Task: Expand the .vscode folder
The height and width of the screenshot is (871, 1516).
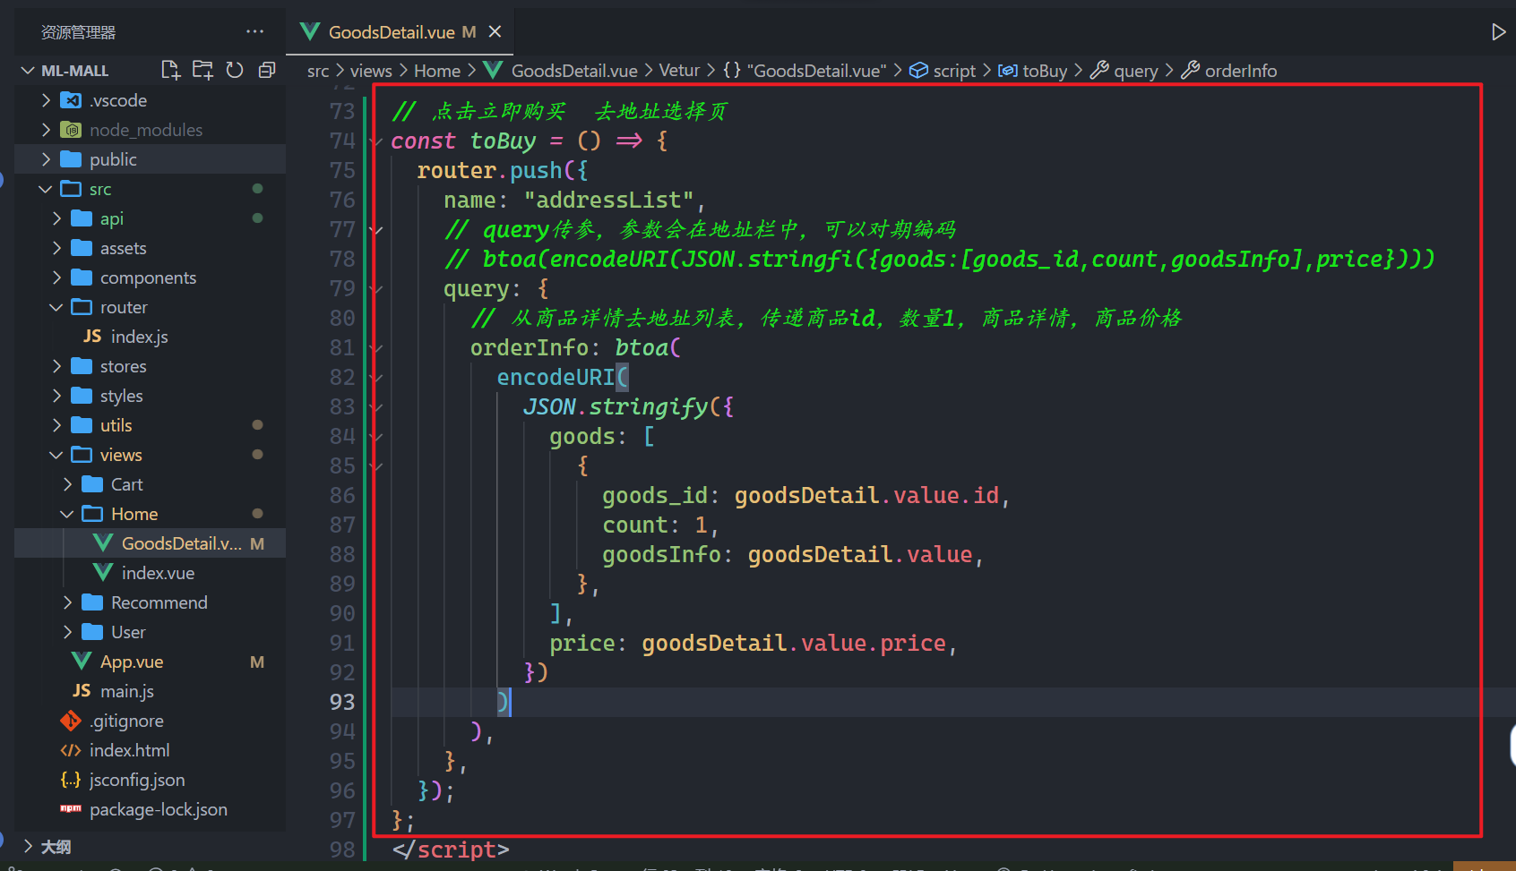Action: (47, 100)
